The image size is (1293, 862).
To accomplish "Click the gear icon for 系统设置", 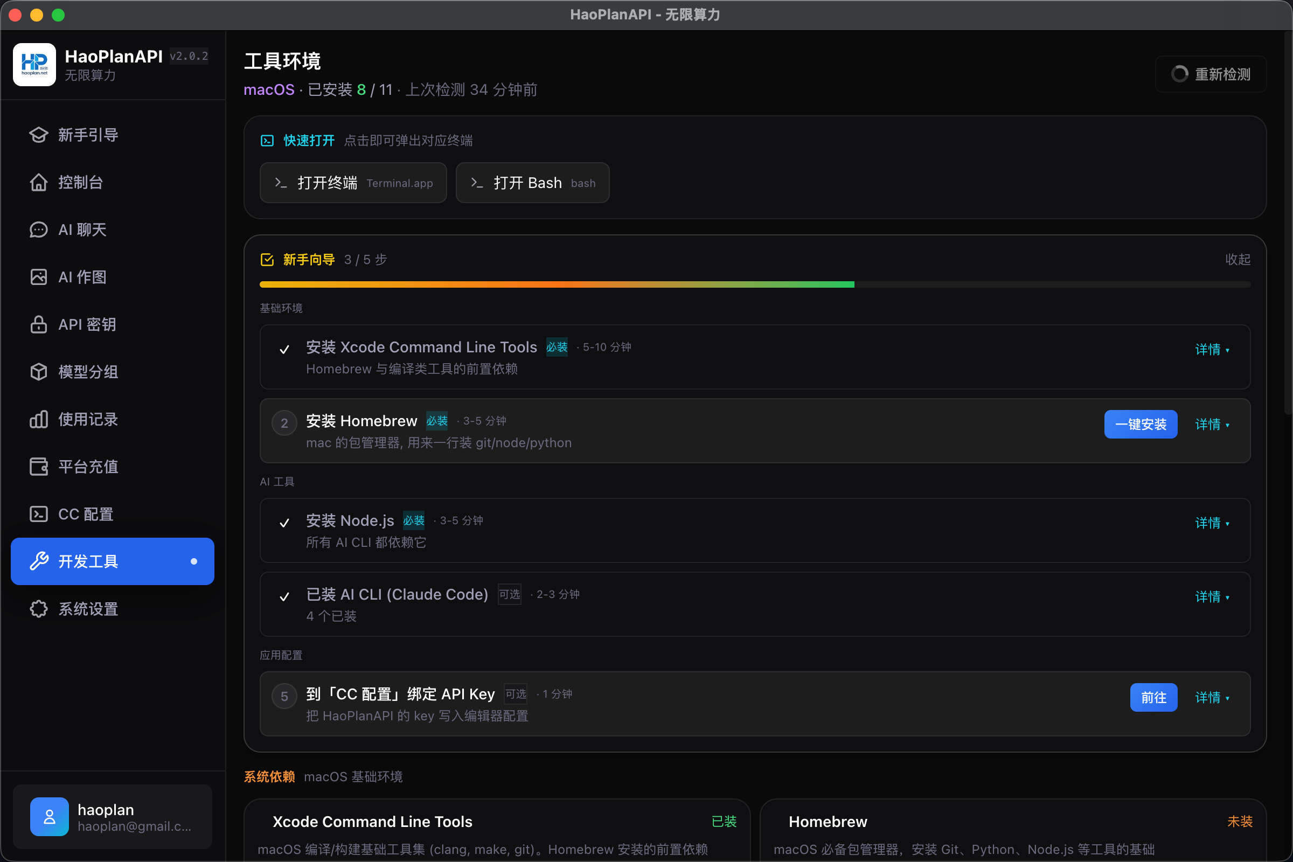I will 38,609.
